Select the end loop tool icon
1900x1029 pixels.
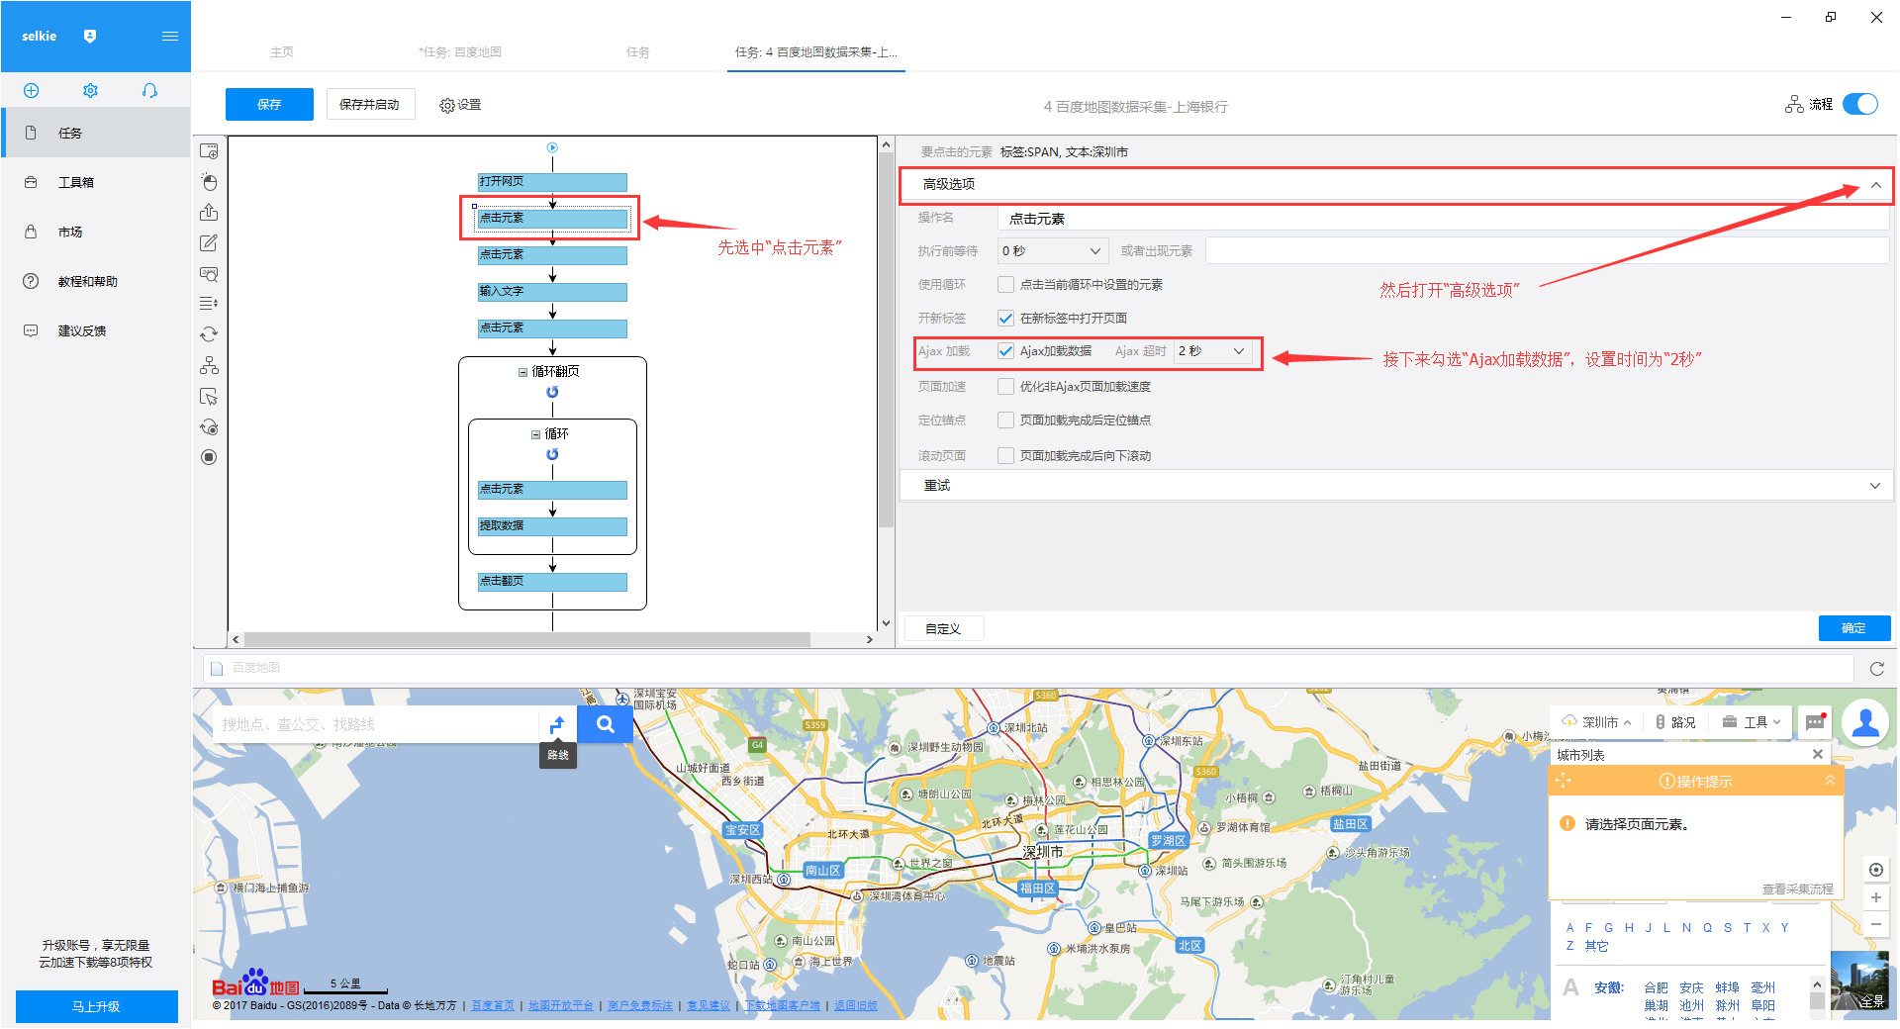point(209,427)
